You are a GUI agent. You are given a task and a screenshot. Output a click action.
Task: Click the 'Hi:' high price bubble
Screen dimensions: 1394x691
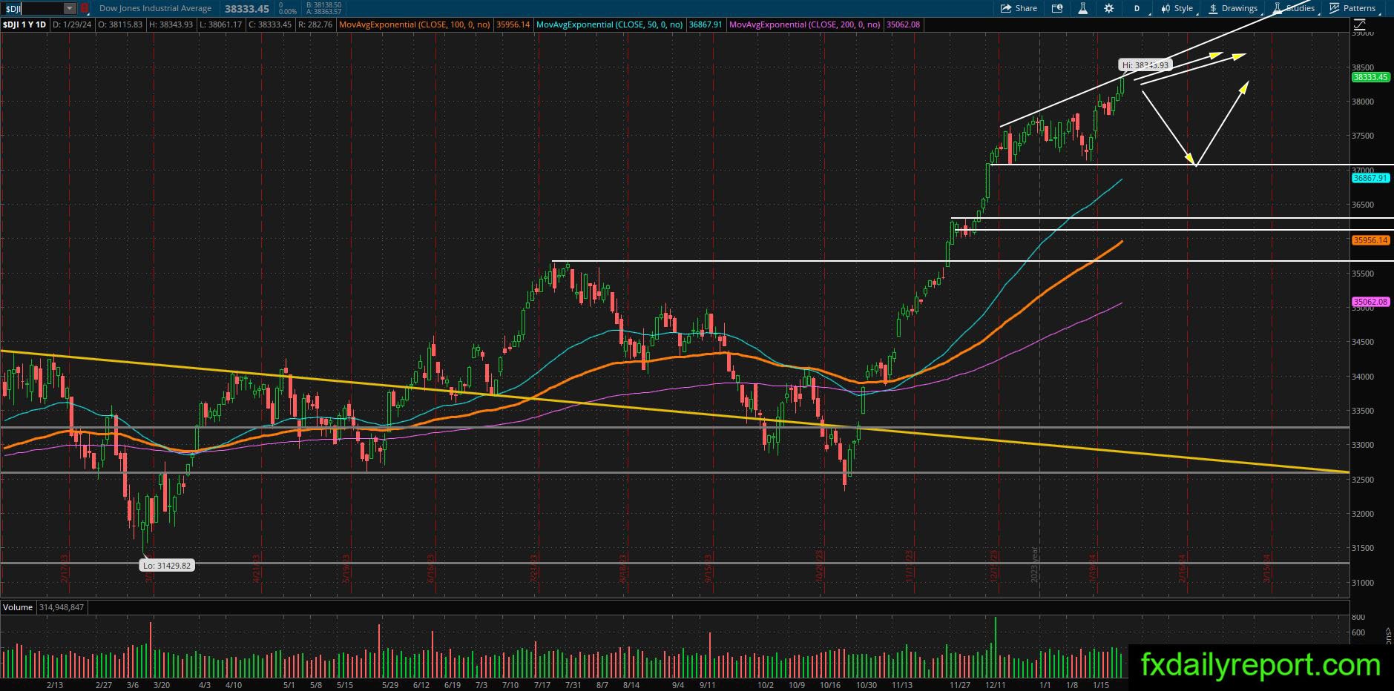pyautogui.click(x=1145, y=65)
